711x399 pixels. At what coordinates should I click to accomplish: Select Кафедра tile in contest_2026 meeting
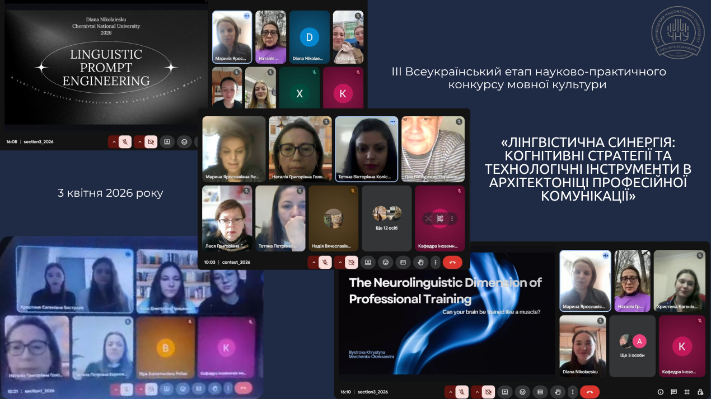click(x=439, y=218)
